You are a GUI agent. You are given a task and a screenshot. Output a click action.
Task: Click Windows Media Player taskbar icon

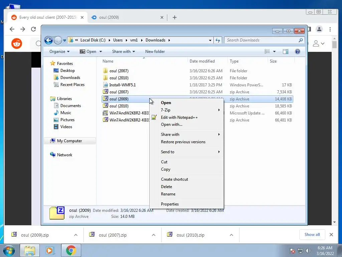tap(49, 250)
